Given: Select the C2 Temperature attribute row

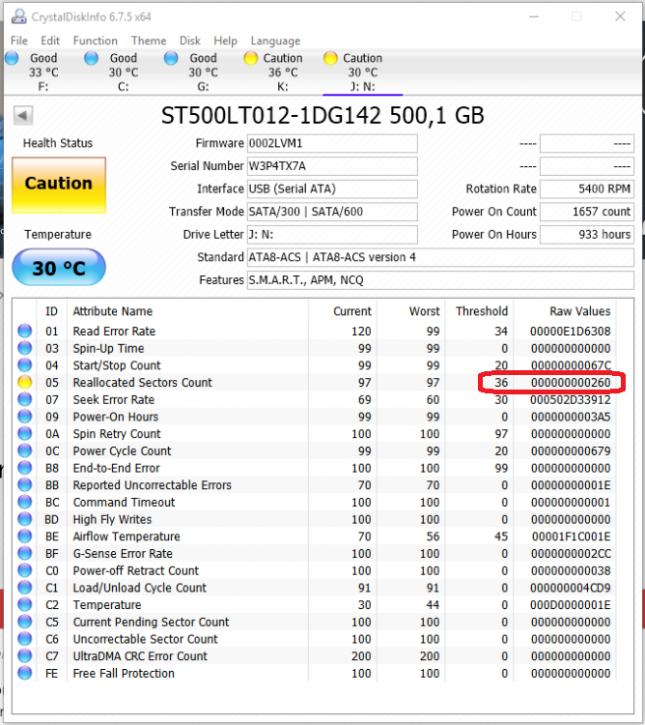Looking at the screenshot, I should pos(314,605).
